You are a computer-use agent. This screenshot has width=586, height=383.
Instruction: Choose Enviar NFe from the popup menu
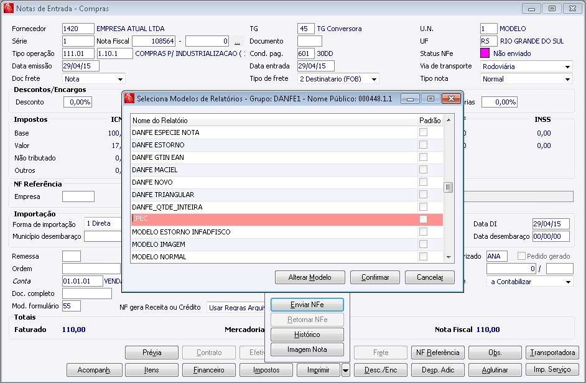pyautogui.click(x=307, y=305)
